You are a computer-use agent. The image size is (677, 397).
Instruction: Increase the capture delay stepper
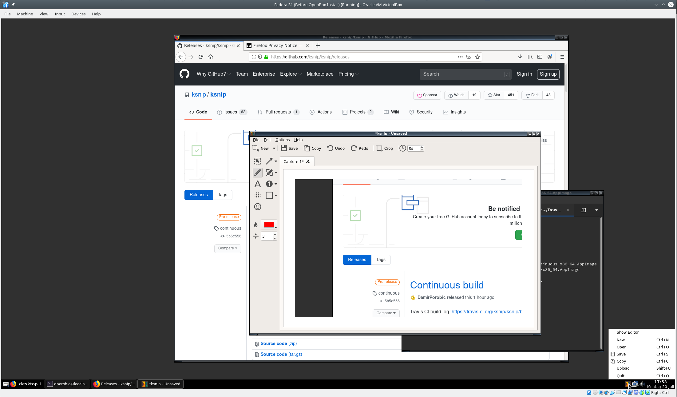pos(422,147)
